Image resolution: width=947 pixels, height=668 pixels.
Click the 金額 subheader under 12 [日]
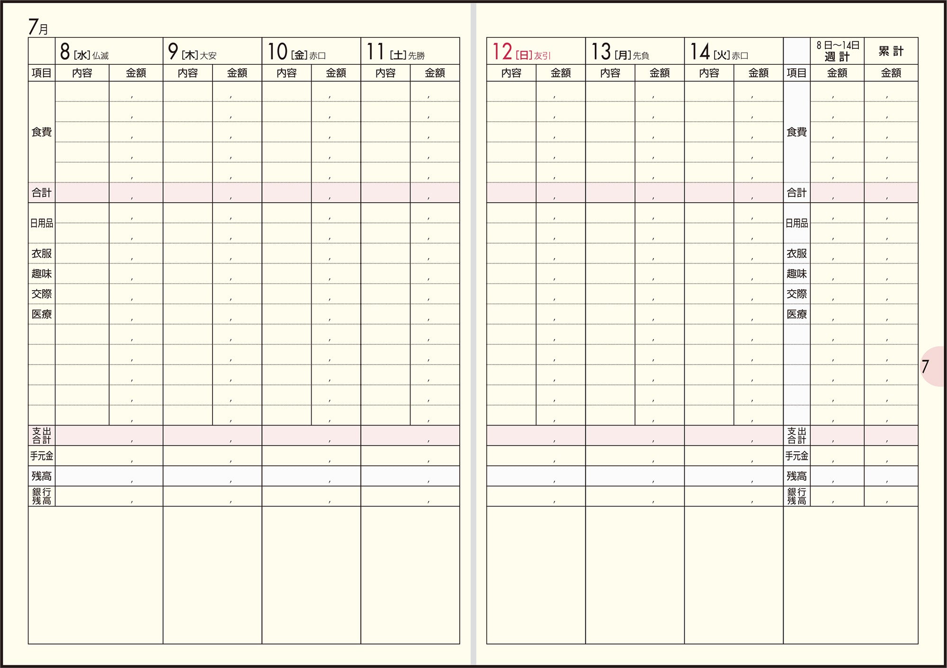(x=561, y=73)
